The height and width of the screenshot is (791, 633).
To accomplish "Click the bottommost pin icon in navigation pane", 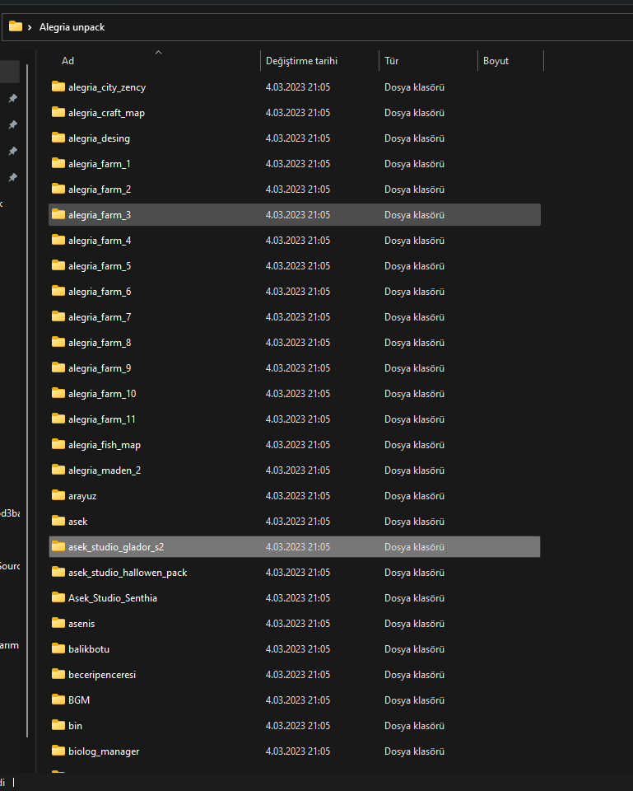I will [13, 177].
